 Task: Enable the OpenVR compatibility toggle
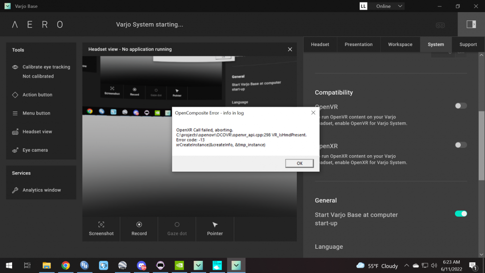tap(461, 106)
